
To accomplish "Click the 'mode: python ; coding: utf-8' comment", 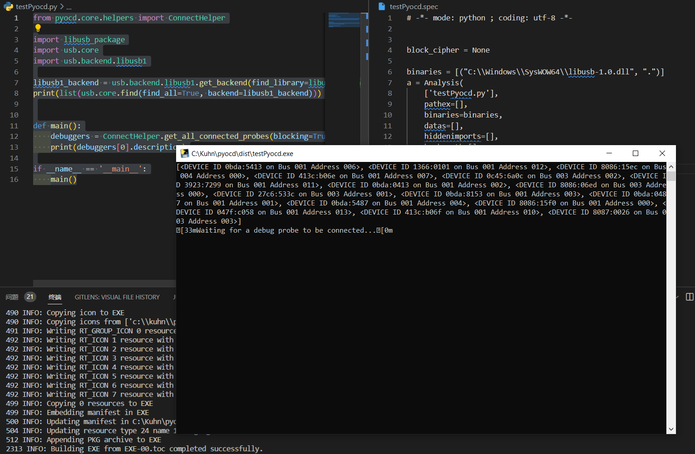I will [x=494, y=18].
